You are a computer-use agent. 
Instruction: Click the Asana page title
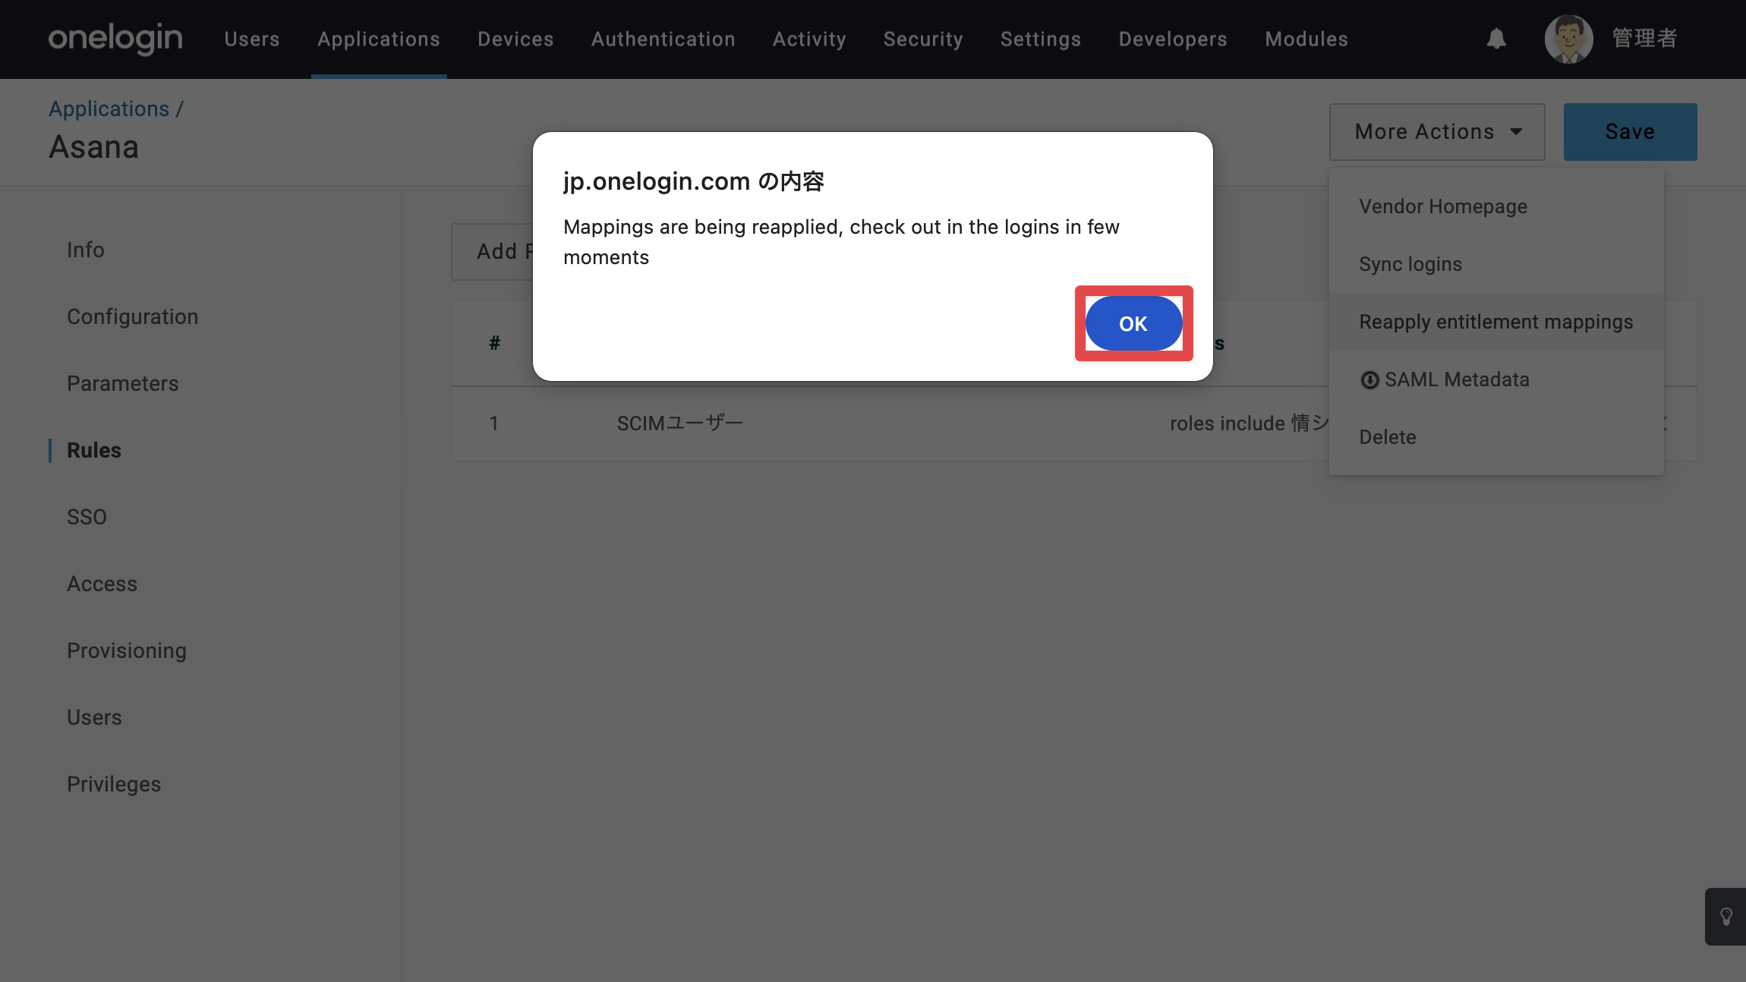click(94, 147)
